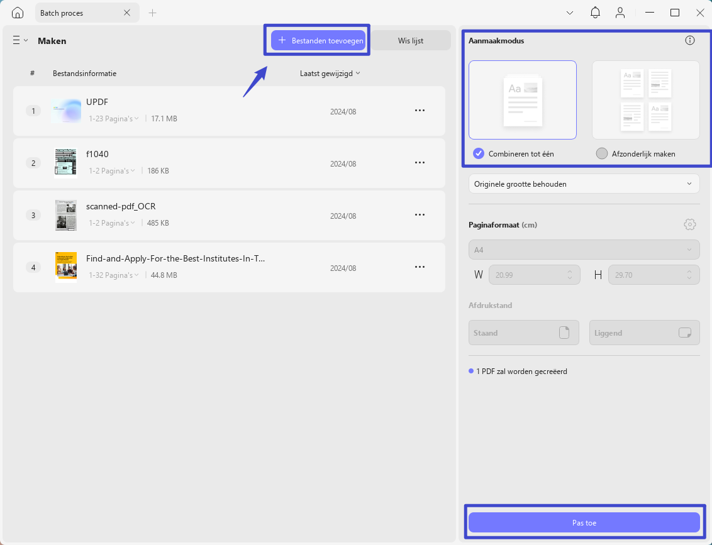Open the user account profile icon
Image resolution: width=712 pixels, height=545 pixels.
(620, 13)
